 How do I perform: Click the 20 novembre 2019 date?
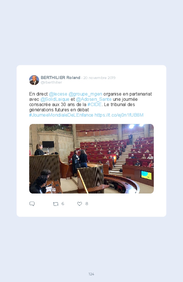99,78
